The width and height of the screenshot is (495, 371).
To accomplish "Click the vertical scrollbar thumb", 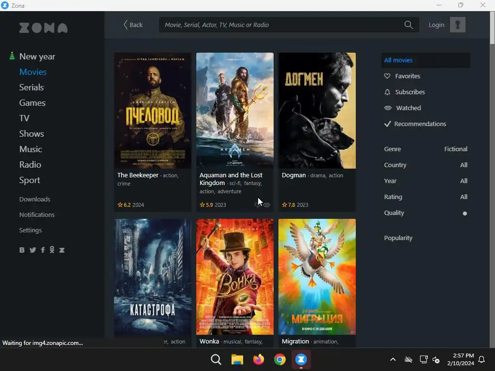I will click(x=492, y=28).
